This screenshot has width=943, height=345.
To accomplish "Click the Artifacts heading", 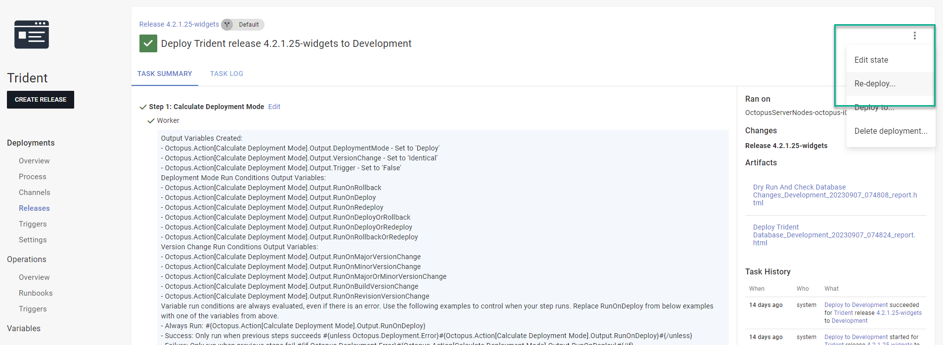I will tap(761, 162).
